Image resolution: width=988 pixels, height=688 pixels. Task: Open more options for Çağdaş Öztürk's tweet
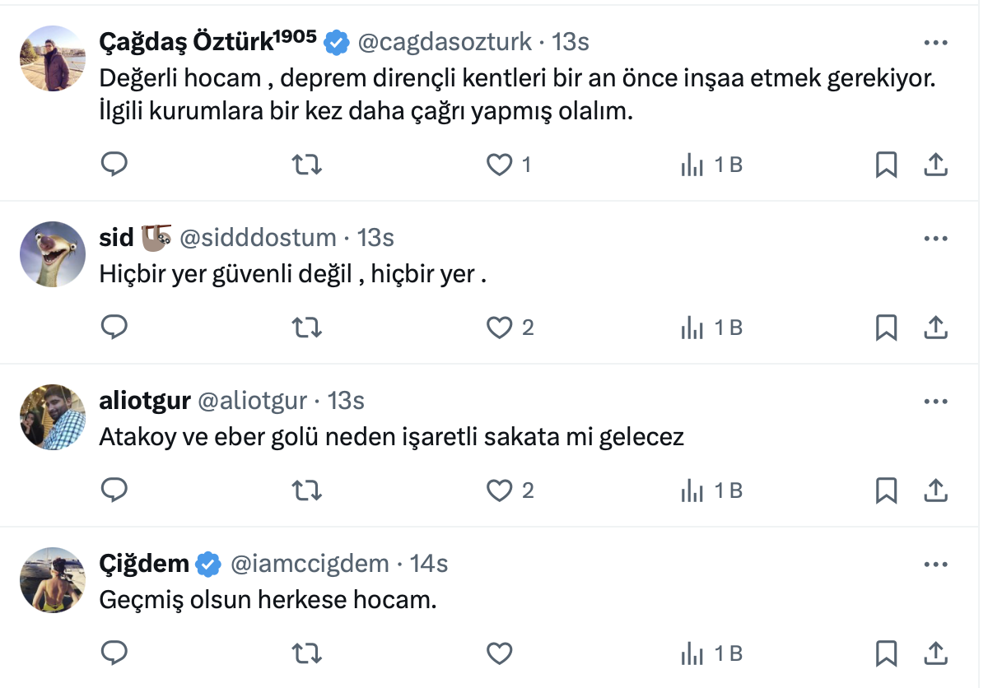coord(936,43)
